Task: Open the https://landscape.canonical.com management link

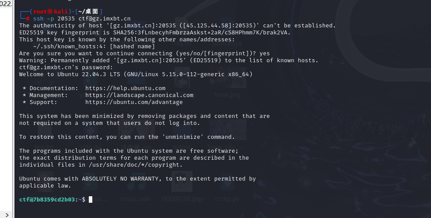Action: pos(139,95)
